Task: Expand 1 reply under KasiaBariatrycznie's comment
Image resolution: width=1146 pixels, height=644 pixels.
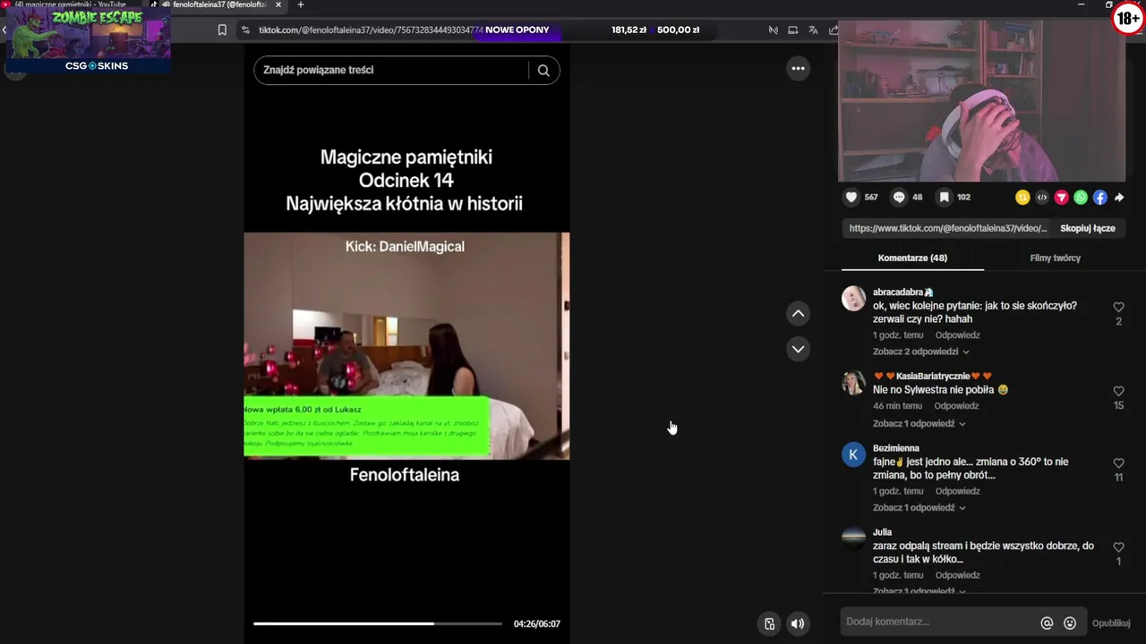Action: tap(919, 423)
